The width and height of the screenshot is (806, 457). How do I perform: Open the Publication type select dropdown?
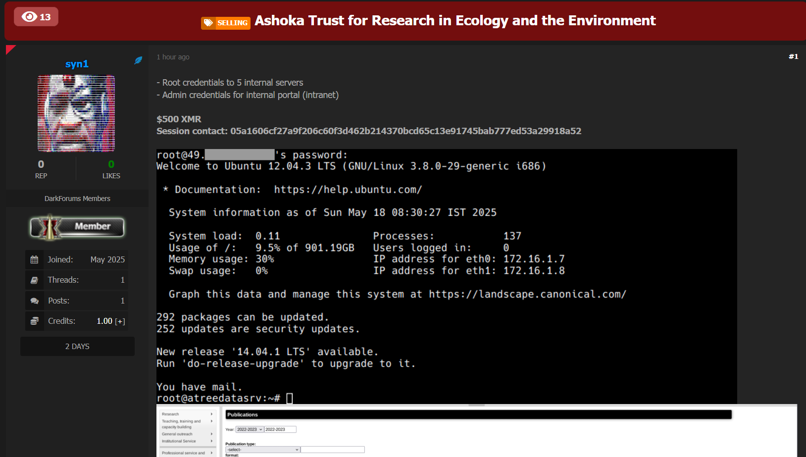262,450
